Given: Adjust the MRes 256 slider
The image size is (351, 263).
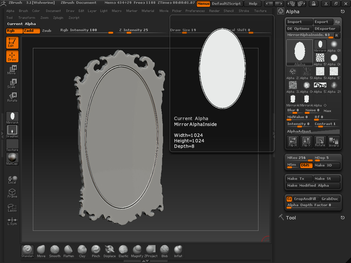Looking at the screenshot, I should click(300, 158).
